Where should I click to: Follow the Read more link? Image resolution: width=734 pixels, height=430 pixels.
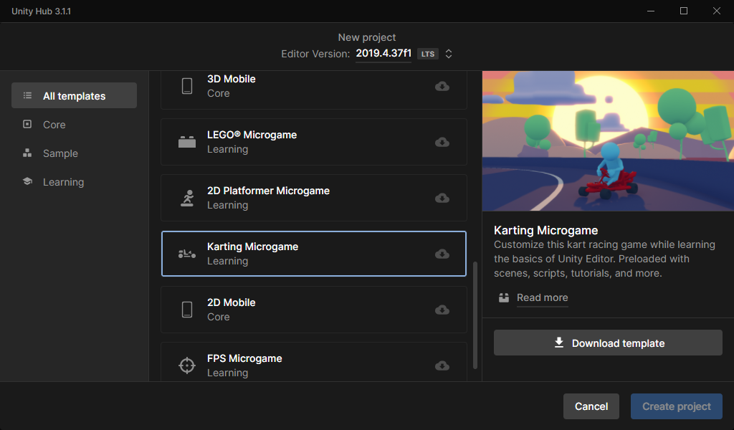click(x=542, y=297)
